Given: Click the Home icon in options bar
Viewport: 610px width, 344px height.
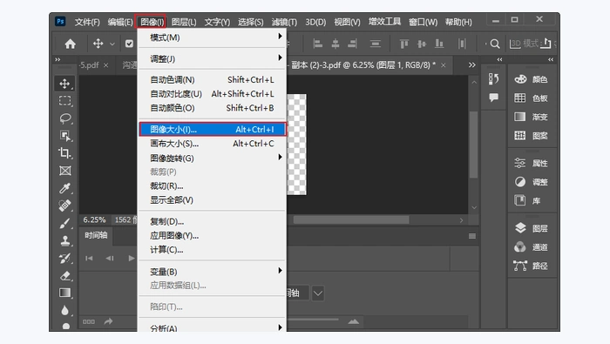Looking at the screenshot, I should 71,44.
